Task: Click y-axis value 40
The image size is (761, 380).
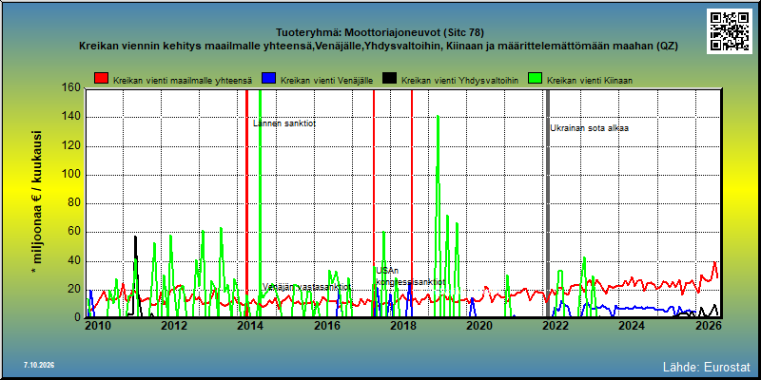Action: [75, 260]
